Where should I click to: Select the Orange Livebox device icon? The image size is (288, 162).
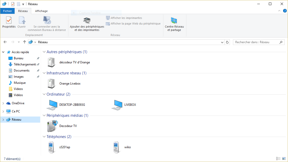tap(51, 84)
